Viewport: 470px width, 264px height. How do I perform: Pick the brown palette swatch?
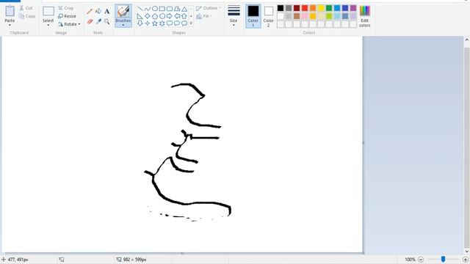pos(297,16)
